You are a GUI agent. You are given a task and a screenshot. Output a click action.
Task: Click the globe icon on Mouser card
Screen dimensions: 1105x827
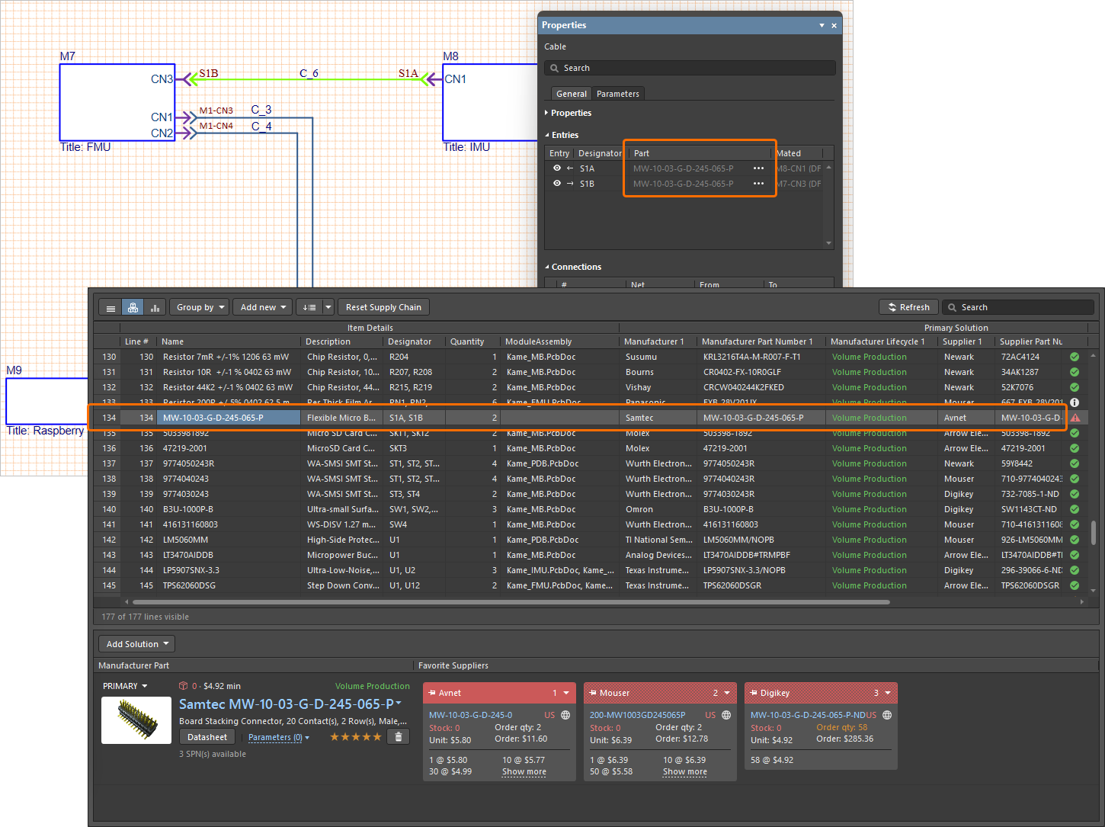point(726,715)
